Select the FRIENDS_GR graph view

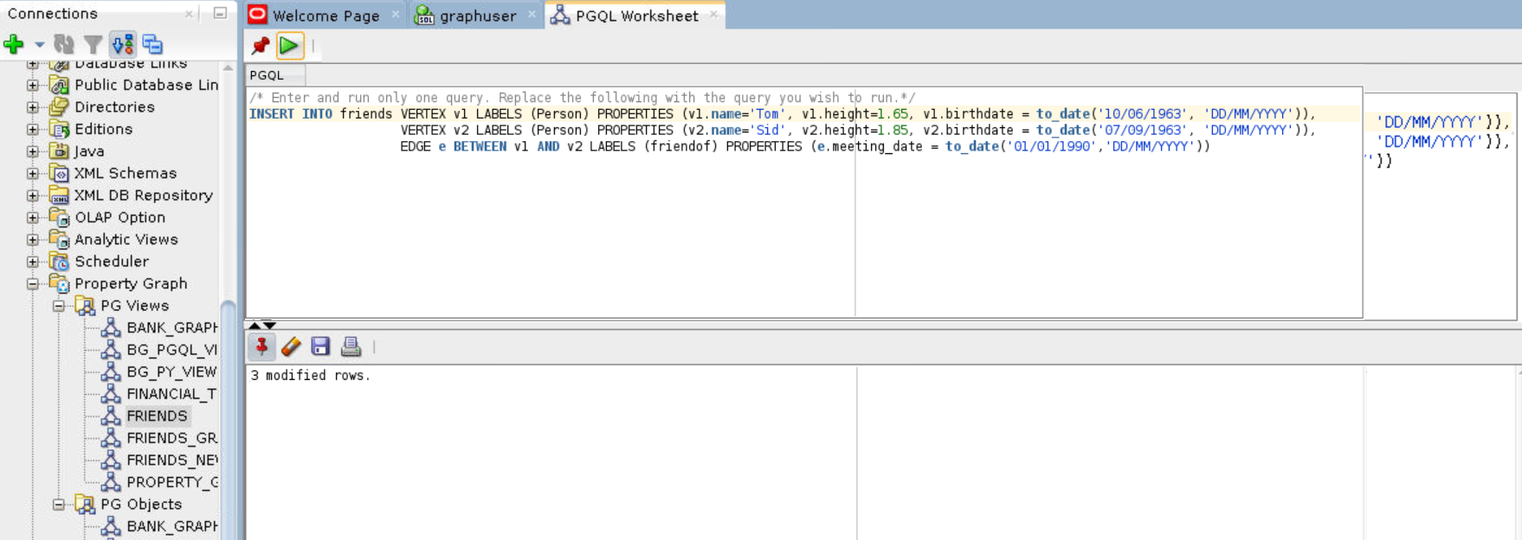pyautogui.click(x=171, y=438)
